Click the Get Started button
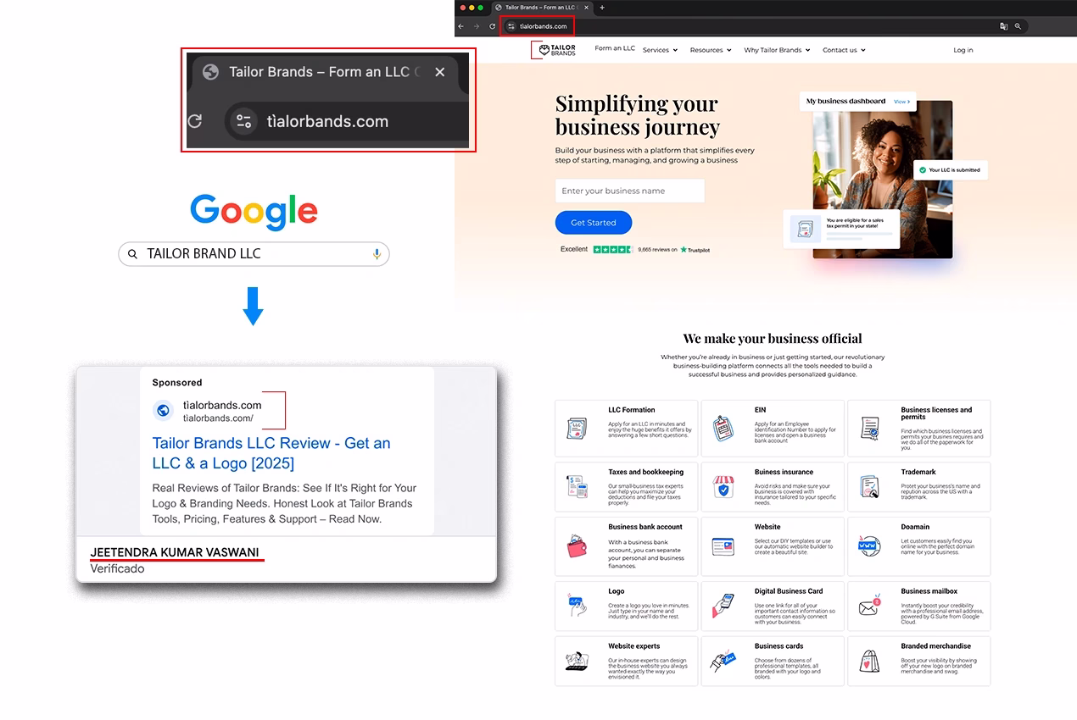 tap(593, 222)
